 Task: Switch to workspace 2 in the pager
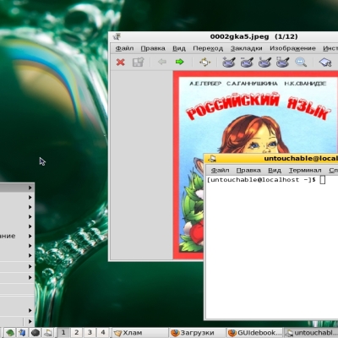click(x=77, y=333)
